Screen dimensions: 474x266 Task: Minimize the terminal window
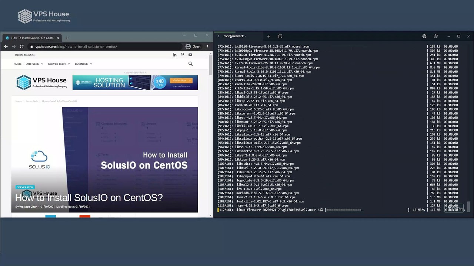448,36
